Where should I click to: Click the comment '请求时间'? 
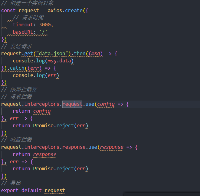(x=33, y=18)
